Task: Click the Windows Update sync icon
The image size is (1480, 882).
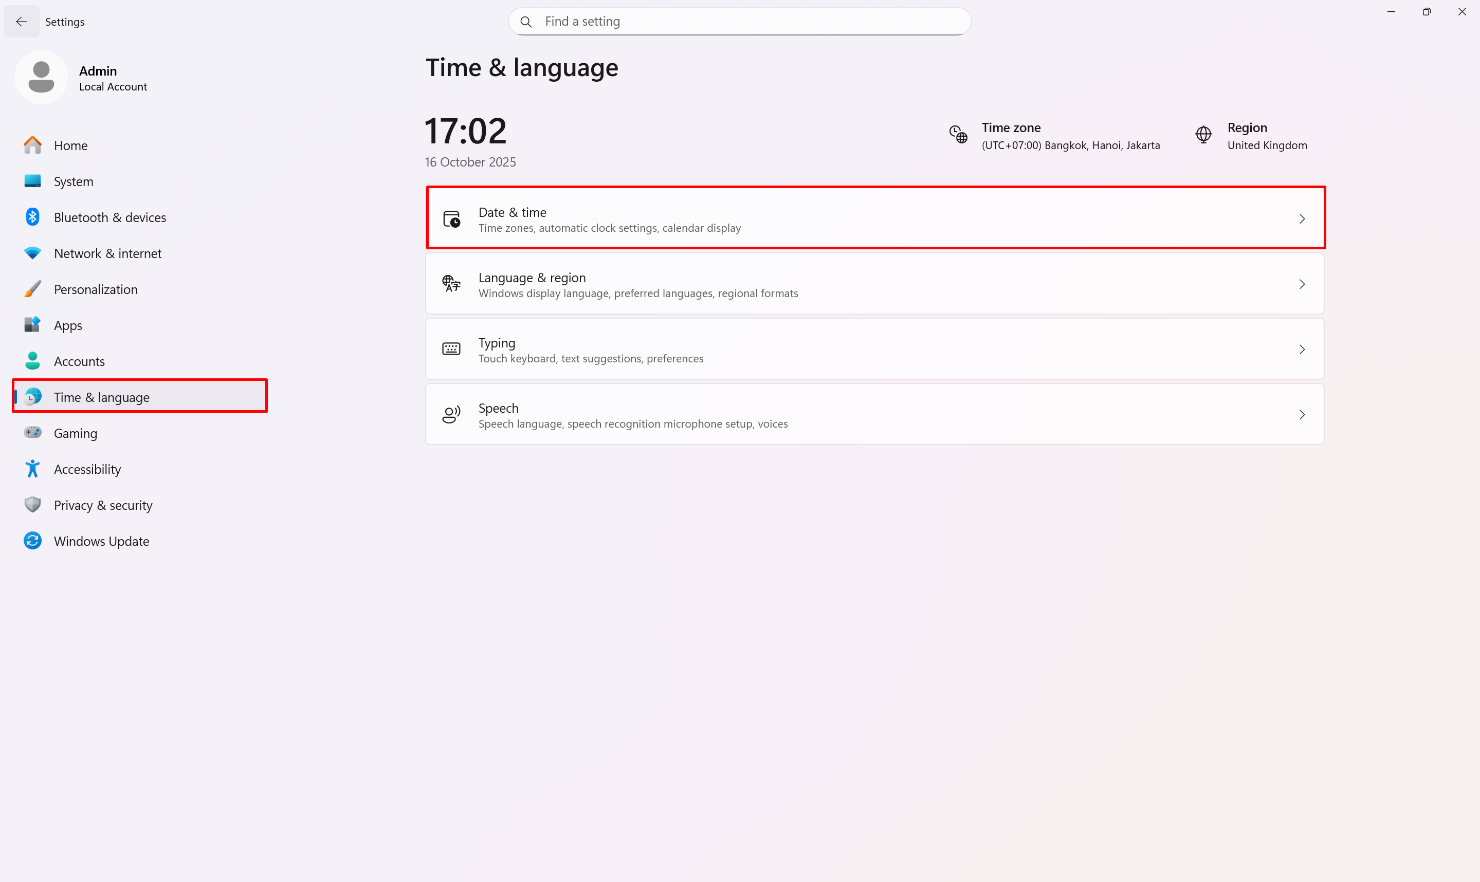Action: pos(33,541)
